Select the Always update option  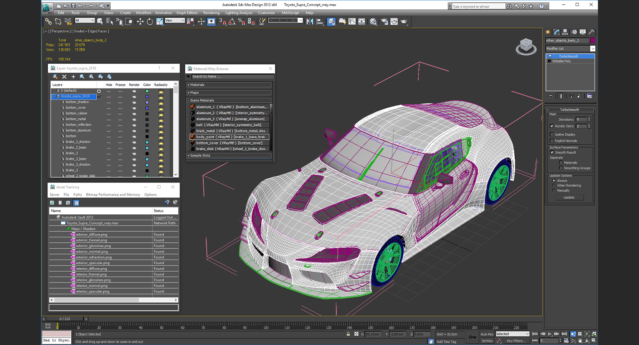coord(554,181)
